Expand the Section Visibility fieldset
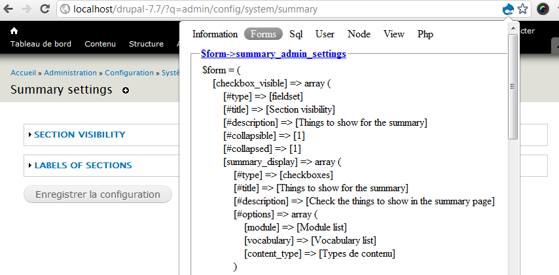Screen dimensions: 559x275 (79, 135)
